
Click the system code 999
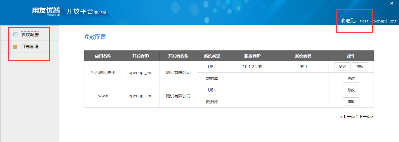click(303, 67)
